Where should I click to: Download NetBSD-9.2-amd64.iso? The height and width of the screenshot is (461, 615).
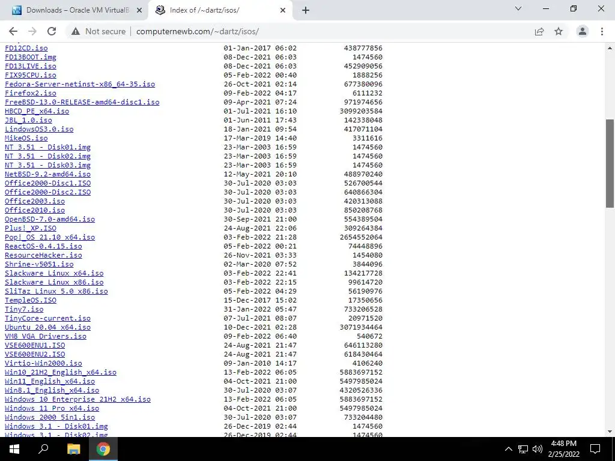(x=48, y=174)
